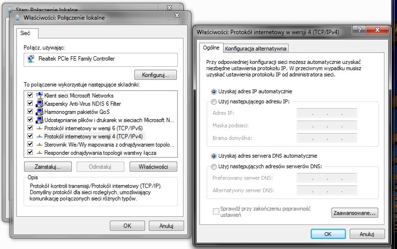Select Użyj następującego adresu IP option
397x249 pixels.
click(x=214, y=102)
